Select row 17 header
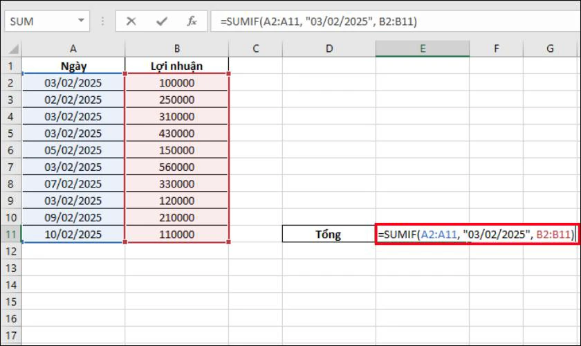The width and height of the screenshot is (581, 346). pyautogui.click(x=11, y=335)
